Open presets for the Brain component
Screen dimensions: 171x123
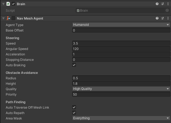163,4
